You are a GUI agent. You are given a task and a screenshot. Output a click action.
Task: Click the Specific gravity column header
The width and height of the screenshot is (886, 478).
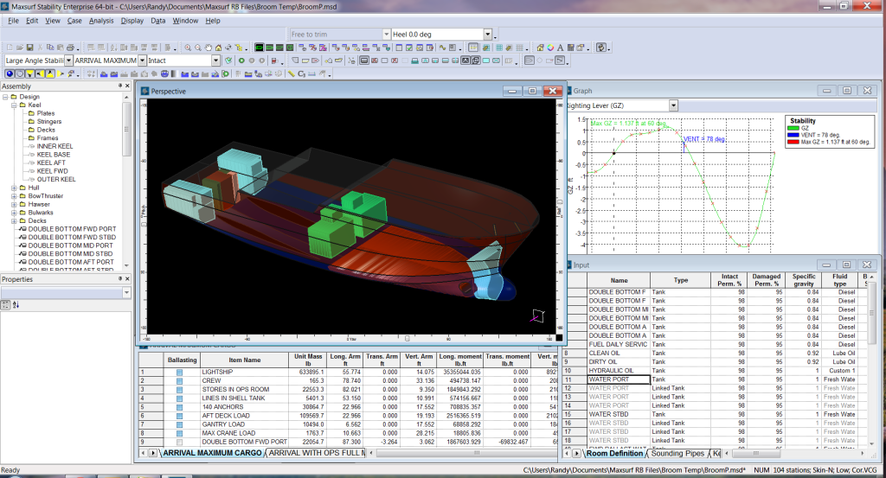pos(804,280)
